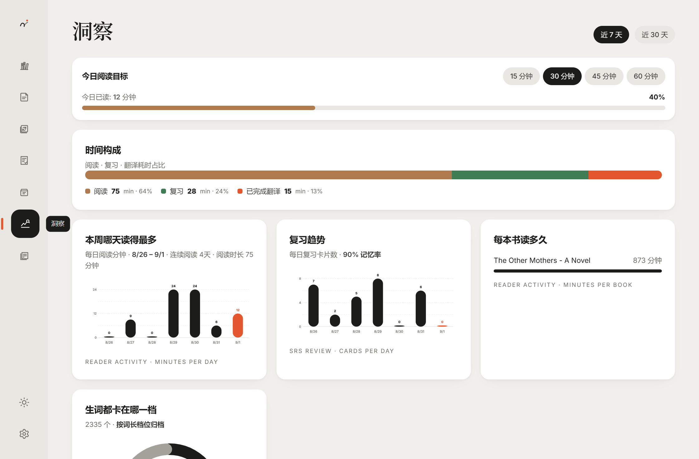Click the 8/29 bar in review trend chart

coord(378,302)
